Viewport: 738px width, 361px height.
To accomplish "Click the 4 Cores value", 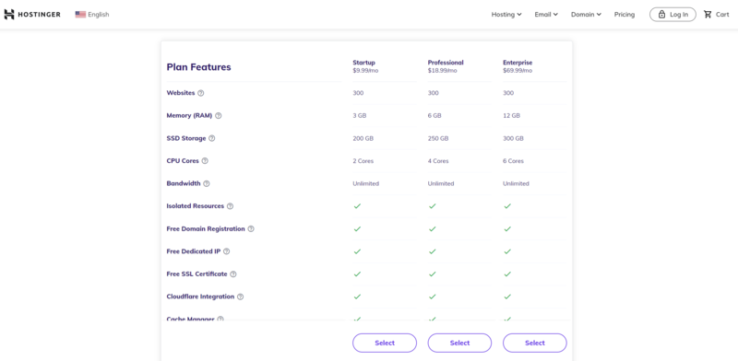I will tap(438, 161).
